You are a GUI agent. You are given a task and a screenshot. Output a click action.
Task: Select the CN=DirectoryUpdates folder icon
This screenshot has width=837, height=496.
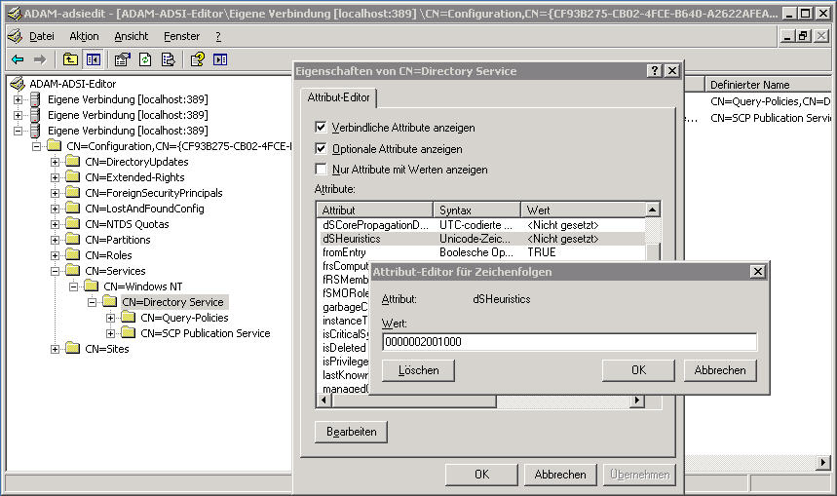tap(73, 161)
